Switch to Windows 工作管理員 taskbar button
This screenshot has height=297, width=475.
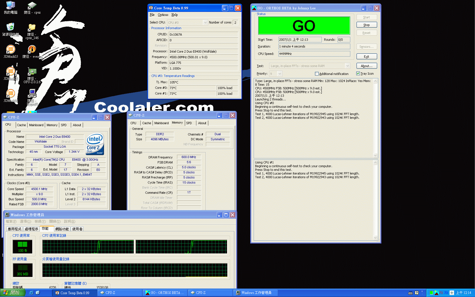(256, 293)
